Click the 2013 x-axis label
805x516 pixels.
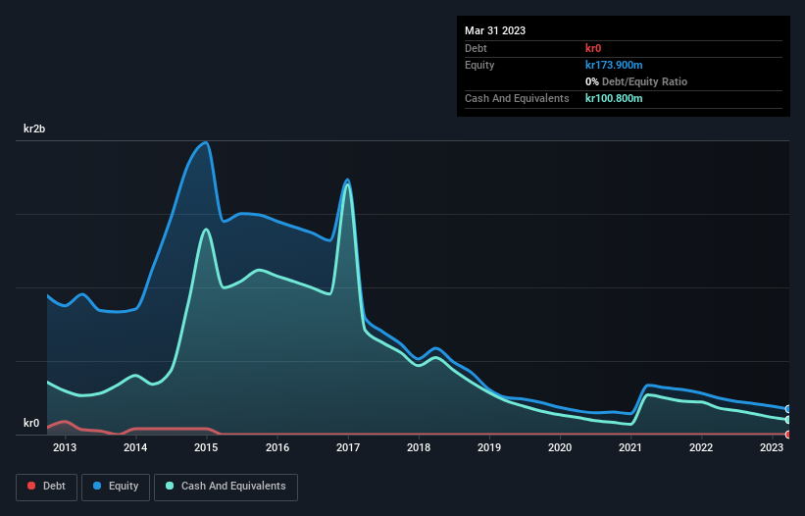coord(65,447)
